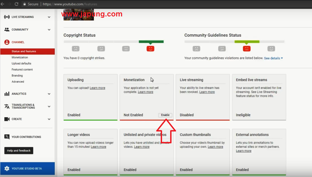Viewport: 312px width, 177px height.
Task: Click the Channel section heading
Action: (x=18, y=42)
